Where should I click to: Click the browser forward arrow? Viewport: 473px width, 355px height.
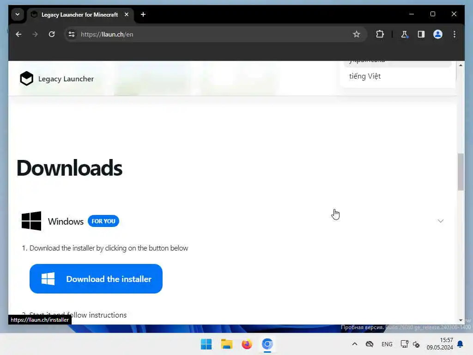click(35, 34)
